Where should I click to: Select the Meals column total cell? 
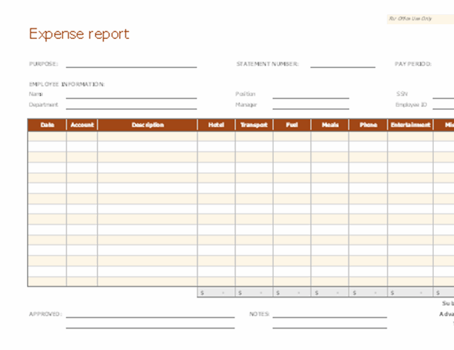pos(330,293)
